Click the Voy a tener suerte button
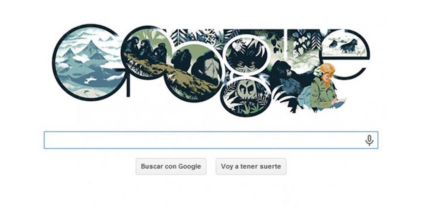Image resolution: width=428 pixels, height=224 pixels. [251, 166]
